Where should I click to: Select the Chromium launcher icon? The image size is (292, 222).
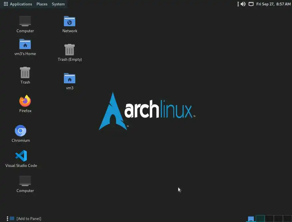(x=21, y=131)
